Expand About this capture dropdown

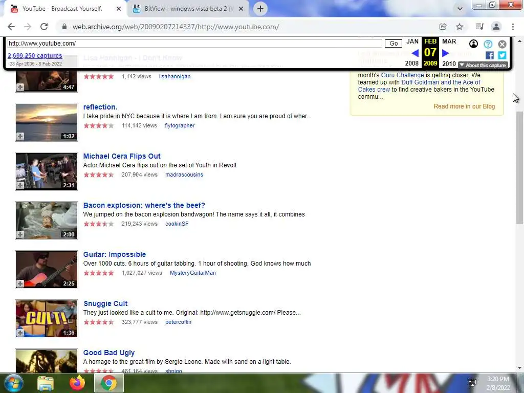click(x=483, y=65)
